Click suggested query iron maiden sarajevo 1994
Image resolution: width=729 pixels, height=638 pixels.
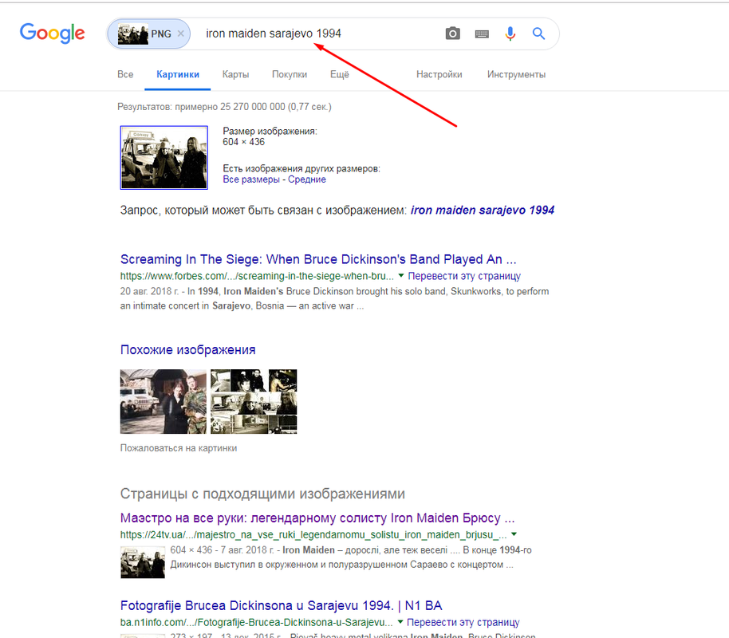[482, 211]
